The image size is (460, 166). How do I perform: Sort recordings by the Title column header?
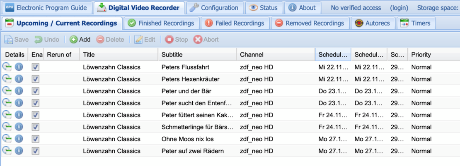click(118, 55)
